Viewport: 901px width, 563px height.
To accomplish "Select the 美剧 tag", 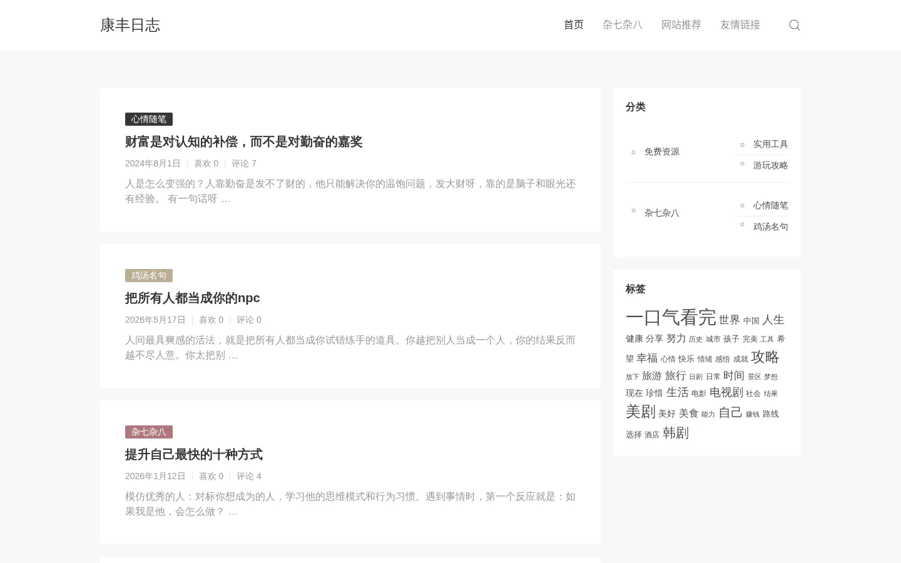I will coord(641,412).
